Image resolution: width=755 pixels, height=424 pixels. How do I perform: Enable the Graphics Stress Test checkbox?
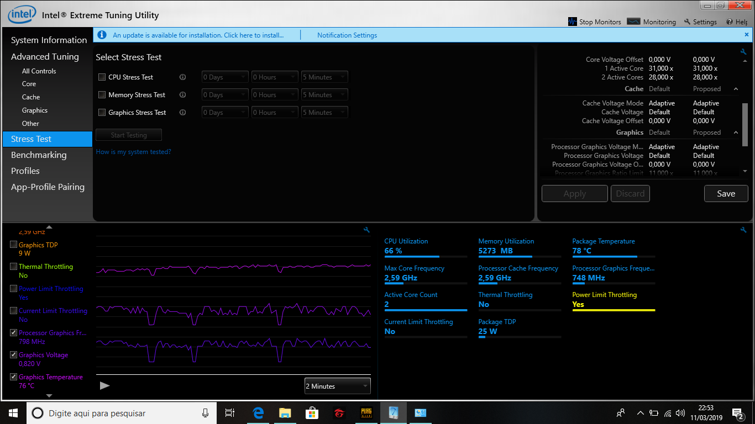pos(102,113)
